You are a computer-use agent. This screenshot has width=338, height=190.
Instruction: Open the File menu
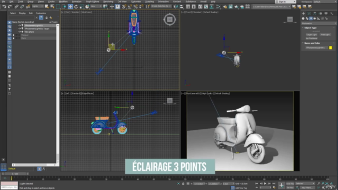click(x=4, y=2)
